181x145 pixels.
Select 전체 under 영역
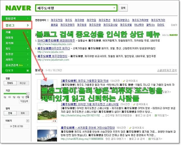click(10, 113)
